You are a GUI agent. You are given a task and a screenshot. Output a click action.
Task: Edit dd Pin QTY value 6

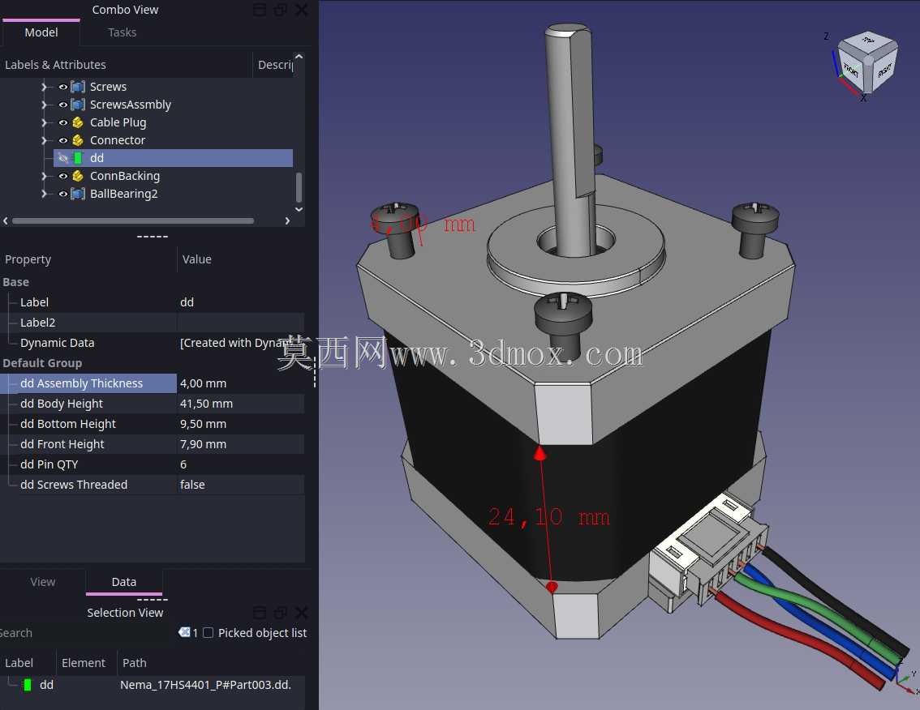(x=241, y=464)
